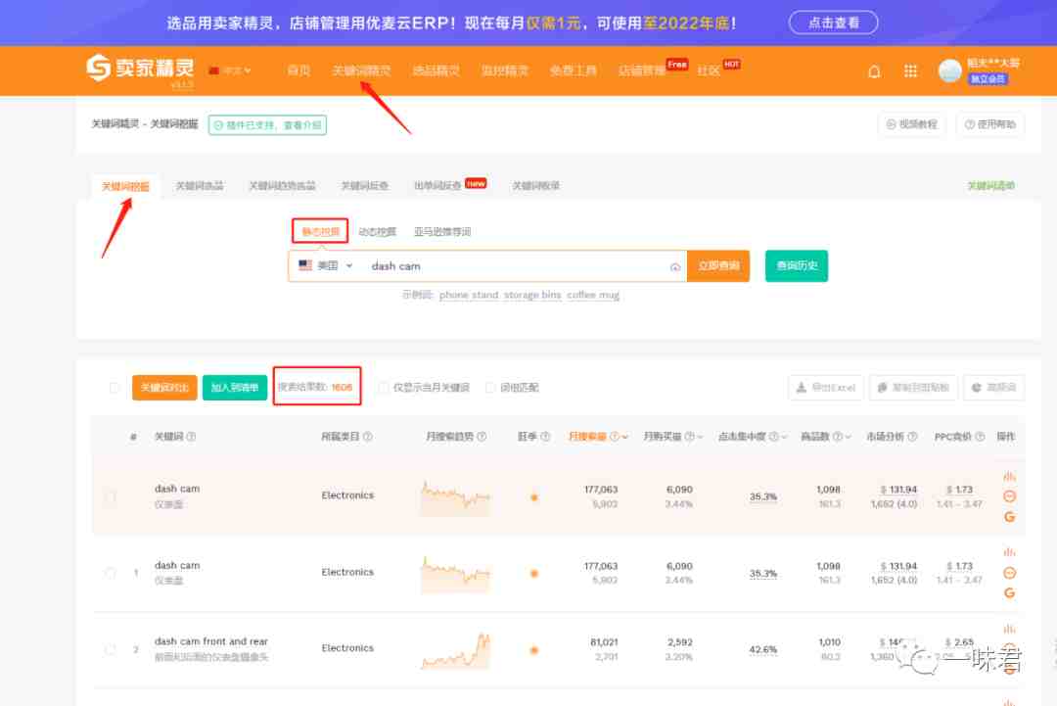Tick the highlighted dash cam row checkbox
The width and height of the screenshot is (1057, 706).
pos(111,497)
